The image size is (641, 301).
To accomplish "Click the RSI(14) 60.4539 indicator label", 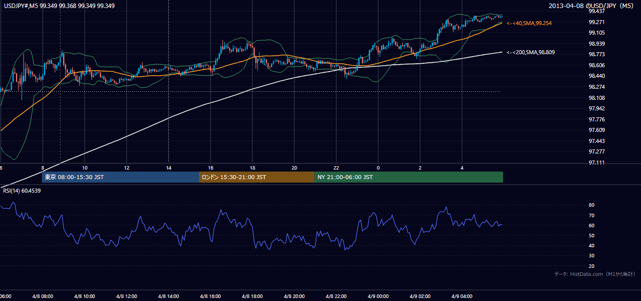I will click(x=22, y=191).
